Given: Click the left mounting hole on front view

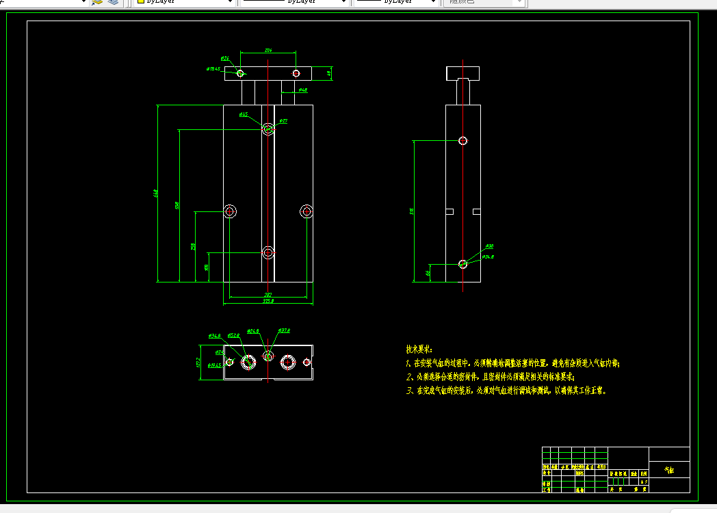Looking at the screenshot, I should pos(230,211).
